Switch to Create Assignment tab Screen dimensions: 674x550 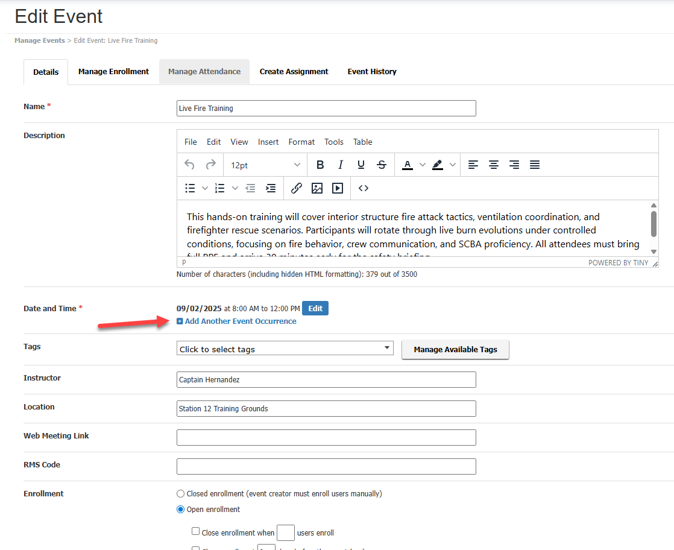pyautogui.click(x=294, y=71)
